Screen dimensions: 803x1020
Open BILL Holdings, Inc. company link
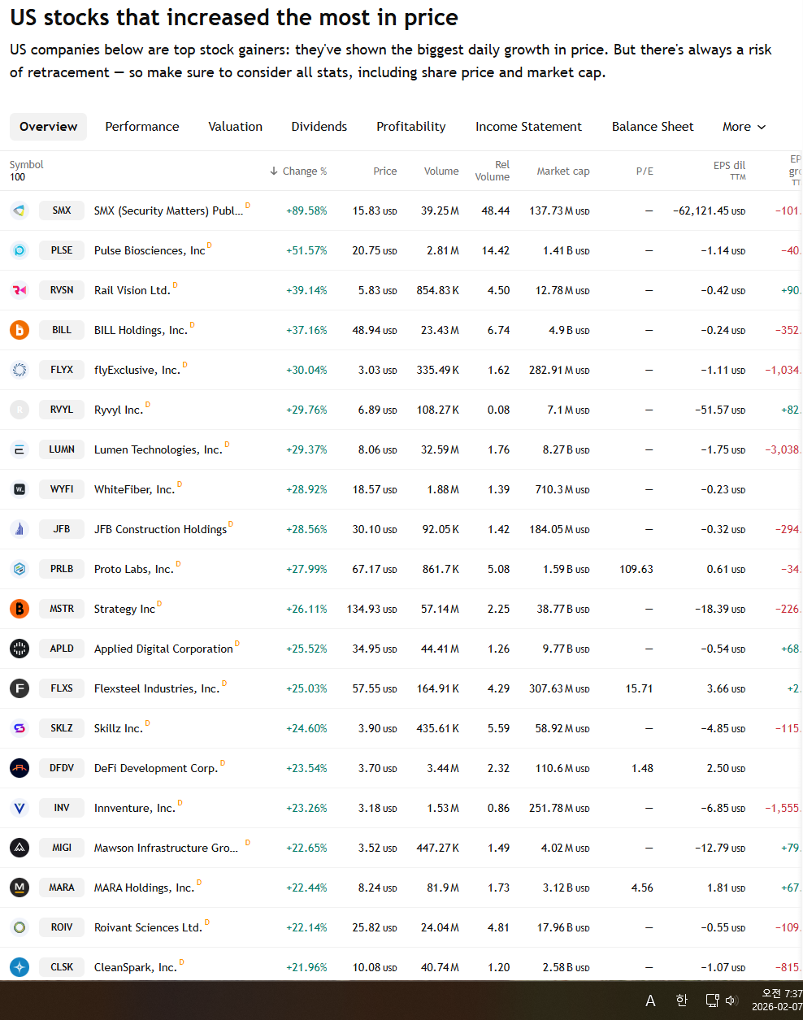click(141, 330)
